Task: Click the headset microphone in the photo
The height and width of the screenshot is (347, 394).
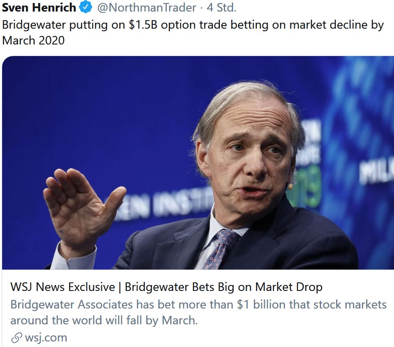Action: click(x=291, y=187)
